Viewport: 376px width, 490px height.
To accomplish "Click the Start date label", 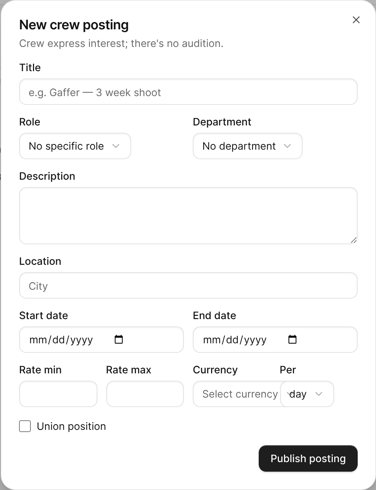I will [x=44, y=315].
